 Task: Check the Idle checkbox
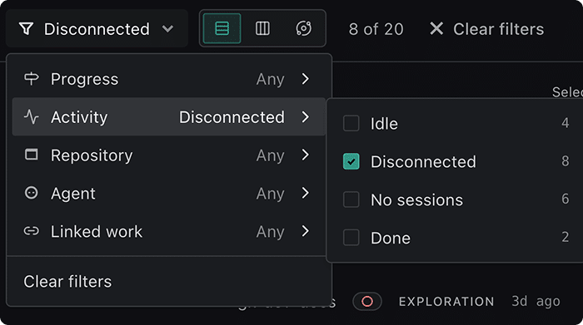coord(351,123)
